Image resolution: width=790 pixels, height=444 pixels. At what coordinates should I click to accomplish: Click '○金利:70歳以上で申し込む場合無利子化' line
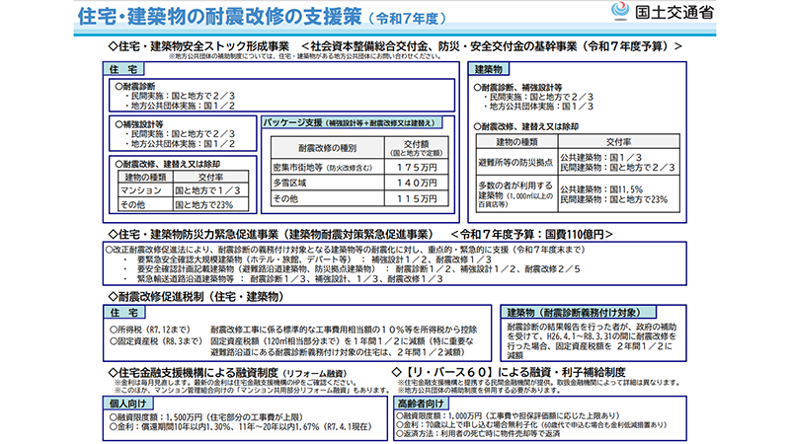point(531,425)
